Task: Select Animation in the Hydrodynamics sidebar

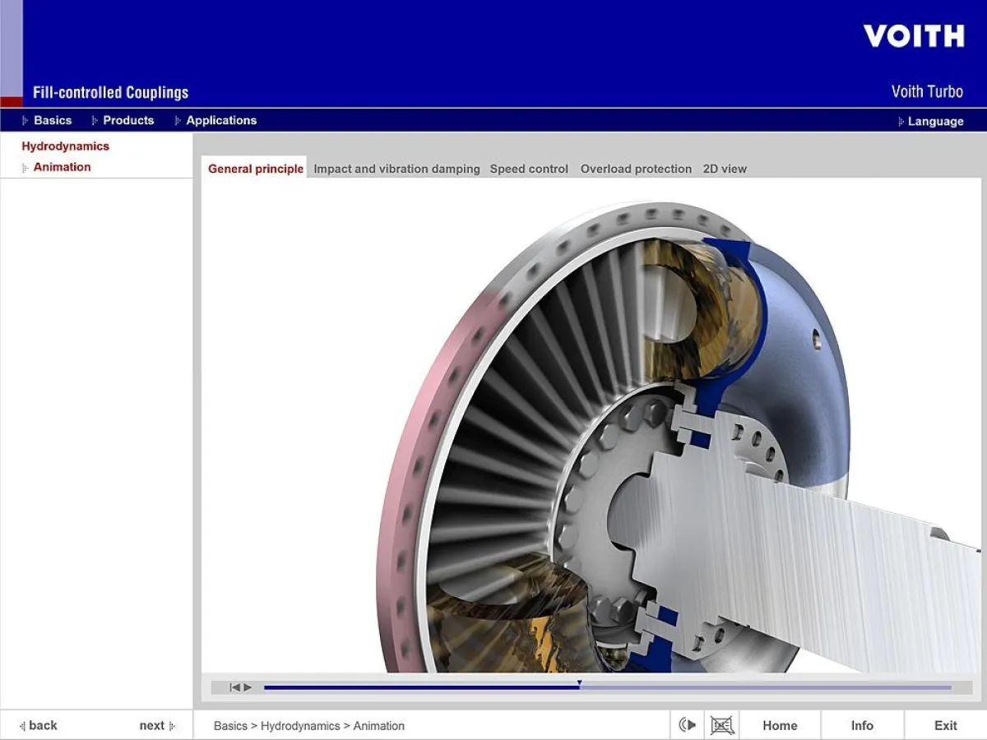Action: pyautogui.click(x=62, y=167)
